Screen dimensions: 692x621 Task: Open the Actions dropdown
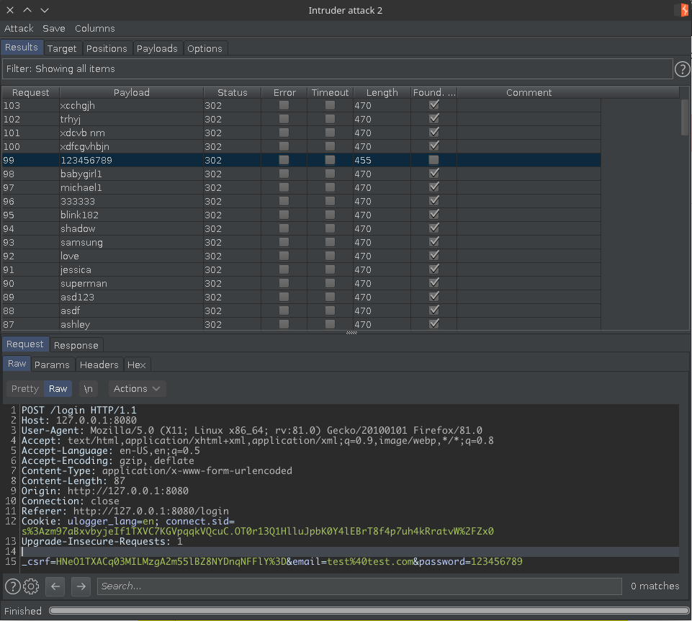click(x=137, y=389)
